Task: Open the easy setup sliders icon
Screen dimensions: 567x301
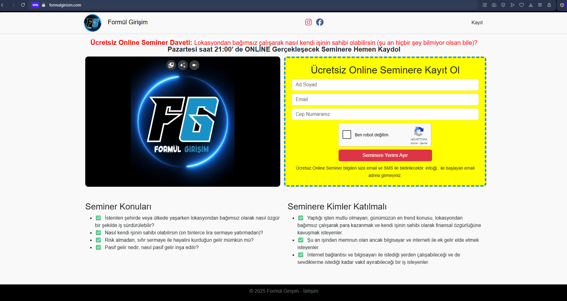Action: 540,5
